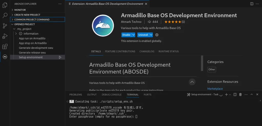Click the scroll-to-top arrow button
The height and width of the screenshot is (126, 262).
(192, 82)
